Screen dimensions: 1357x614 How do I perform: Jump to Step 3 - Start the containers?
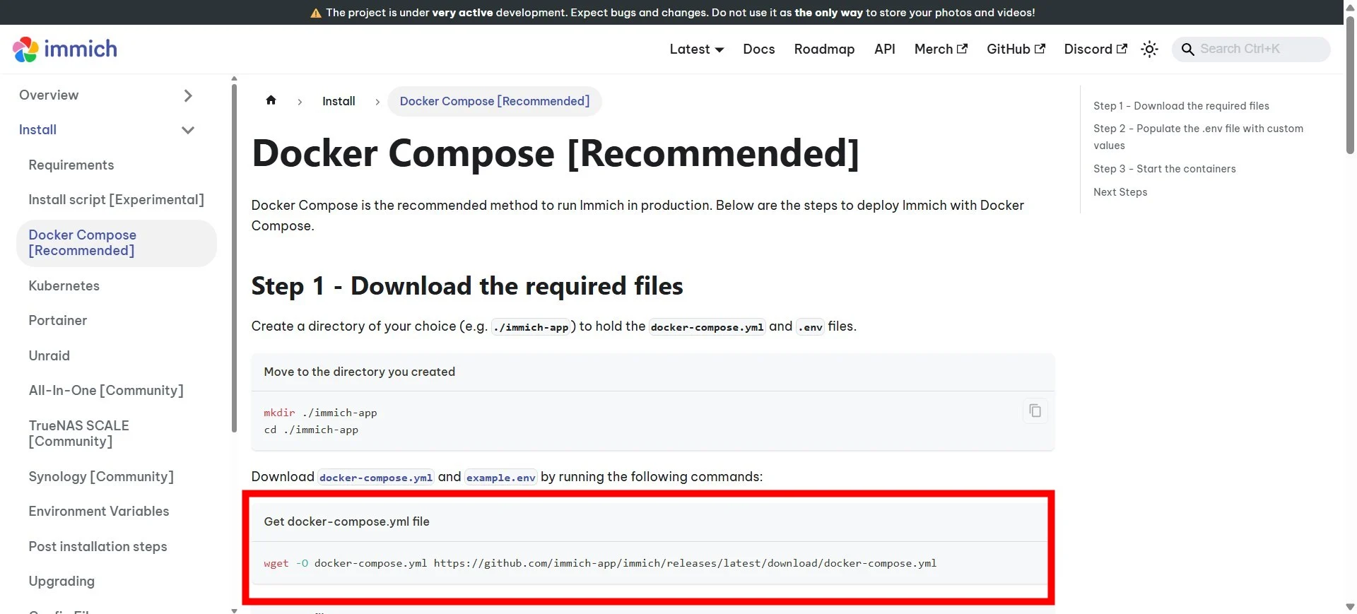tap(1164, 169)
